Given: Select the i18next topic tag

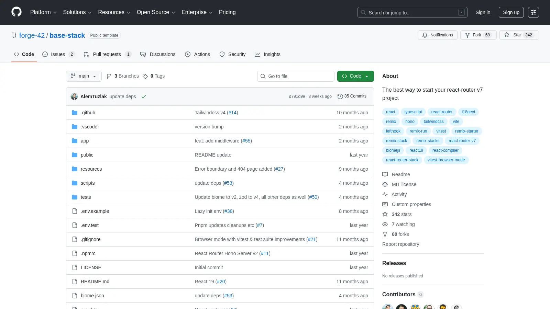Looking at the screenshot, I should (x=468, y=112).
